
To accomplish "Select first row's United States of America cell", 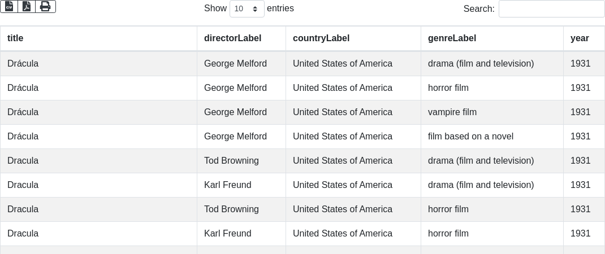I will click(342, 64).
